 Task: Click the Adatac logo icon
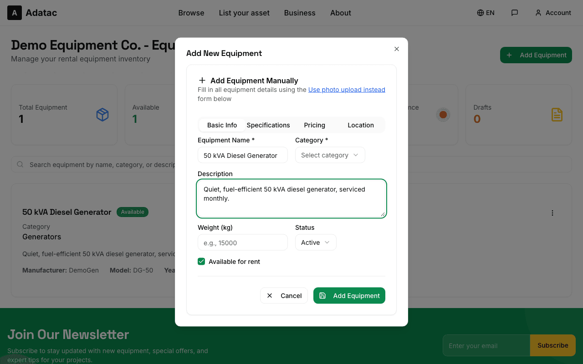(x=15, y=13)
